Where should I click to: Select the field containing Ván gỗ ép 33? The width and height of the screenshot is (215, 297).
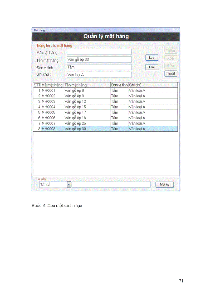[x=99, y=60]
